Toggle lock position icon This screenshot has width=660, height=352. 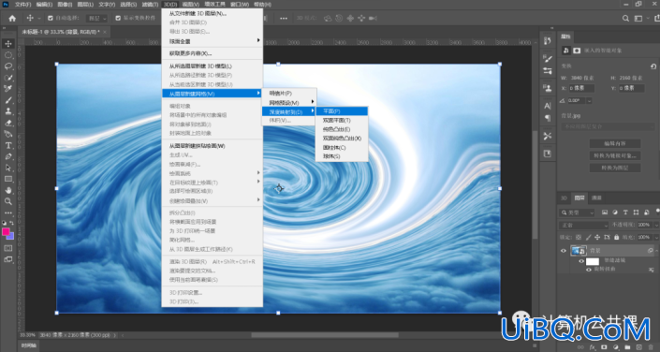point(597,238)
